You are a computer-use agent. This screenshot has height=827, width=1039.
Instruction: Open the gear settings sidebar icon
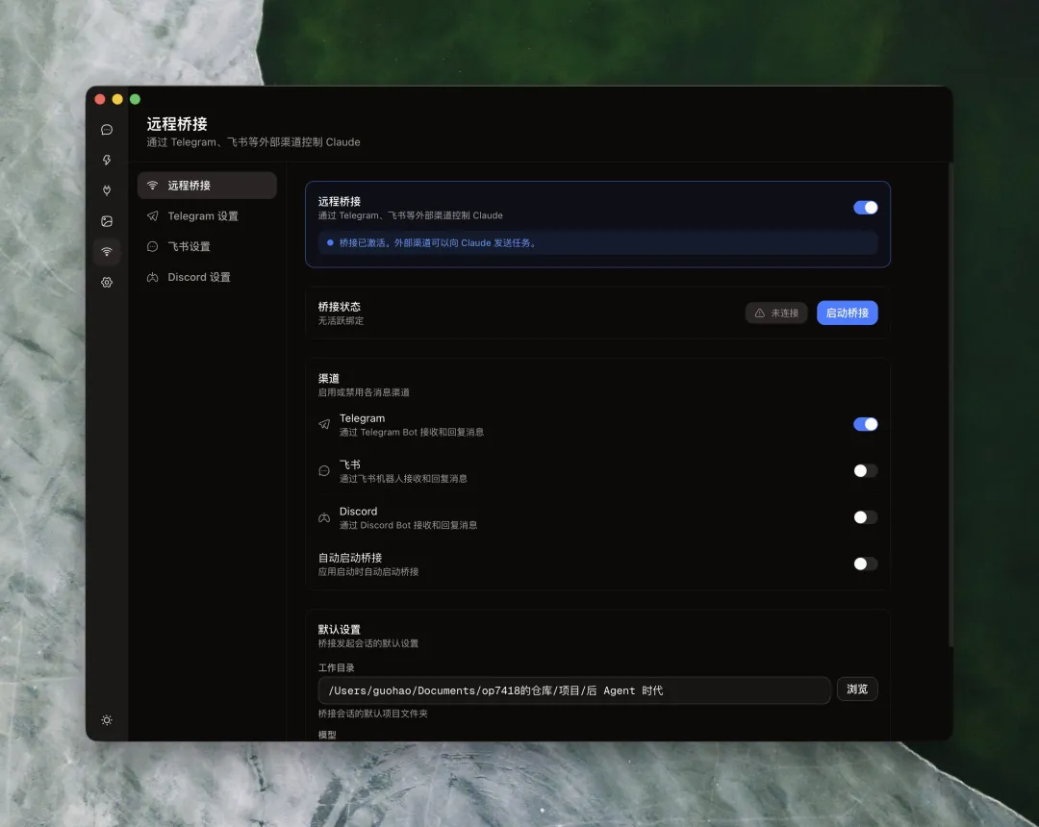(107, 283)
